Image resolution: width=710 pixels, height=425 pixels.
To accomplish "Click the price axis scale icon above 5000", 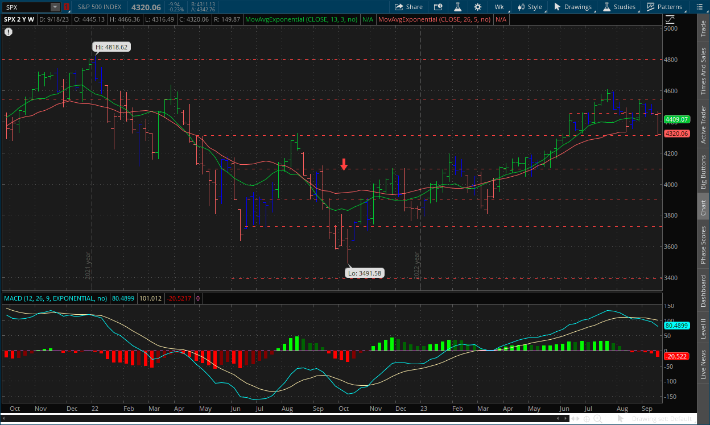I will (x=669, y=19).
